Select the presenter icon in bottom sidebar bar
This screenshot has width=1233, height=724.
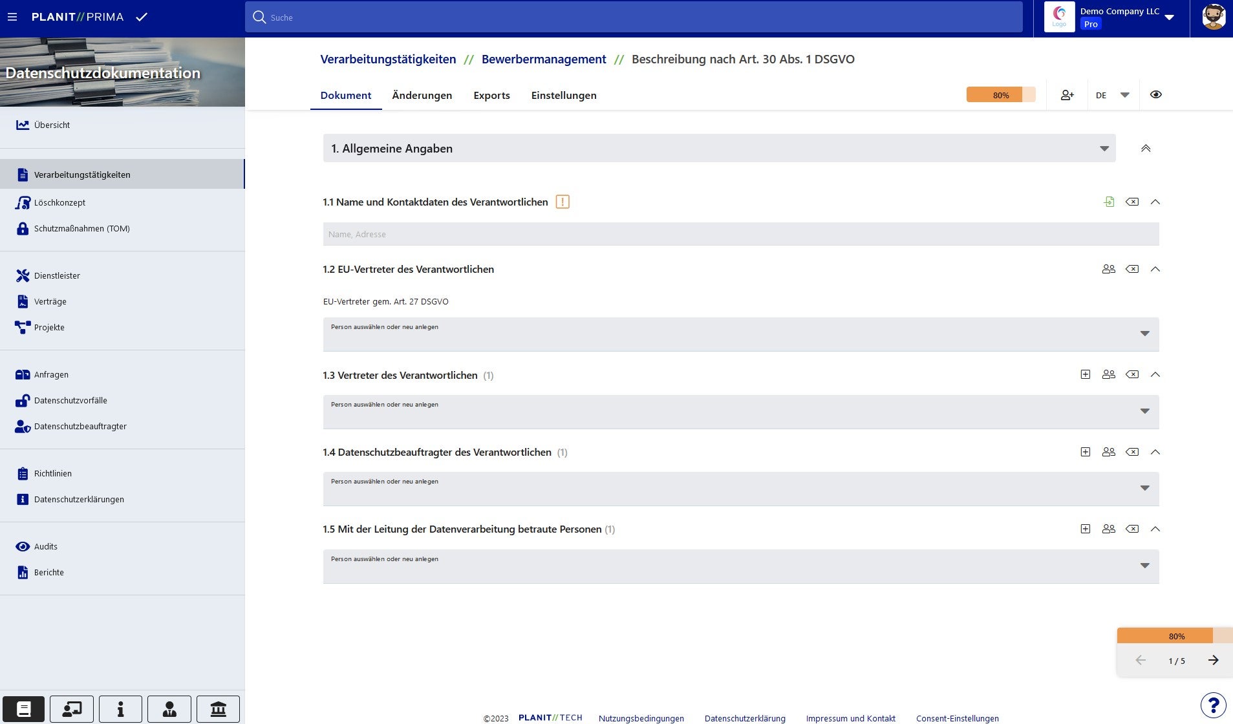(x=72, y=709)
